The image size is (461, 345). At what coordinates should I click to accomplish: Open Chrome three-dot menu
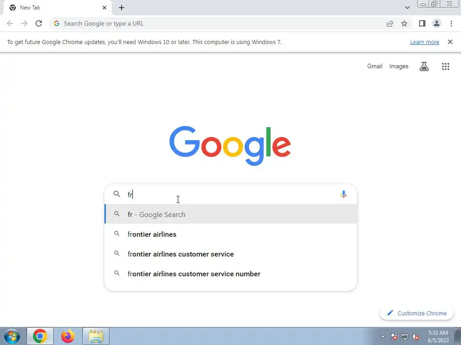pos(451,23)
